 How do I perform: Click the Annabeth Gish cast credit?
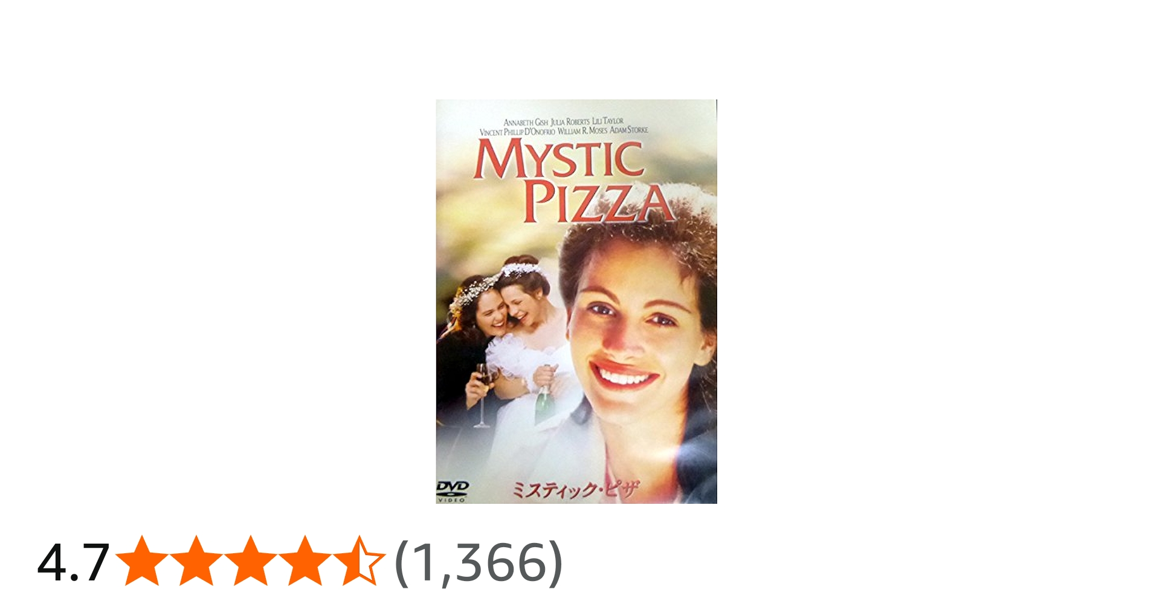[526, 122]
